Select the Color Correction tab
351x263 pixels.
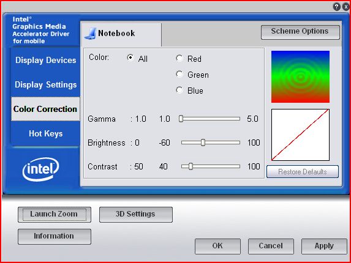click(x=46, y=109)
